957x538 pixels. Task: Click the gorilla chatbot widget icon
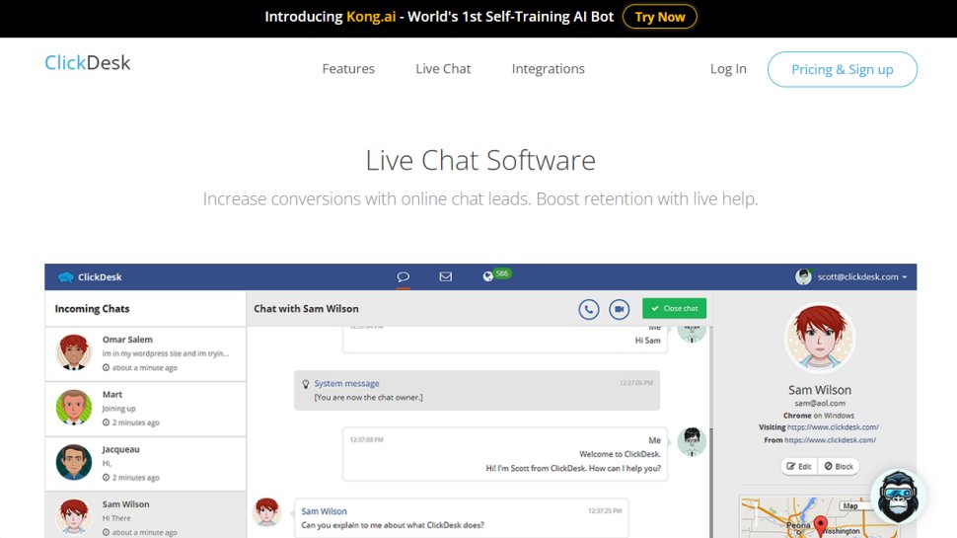point(898,496)
